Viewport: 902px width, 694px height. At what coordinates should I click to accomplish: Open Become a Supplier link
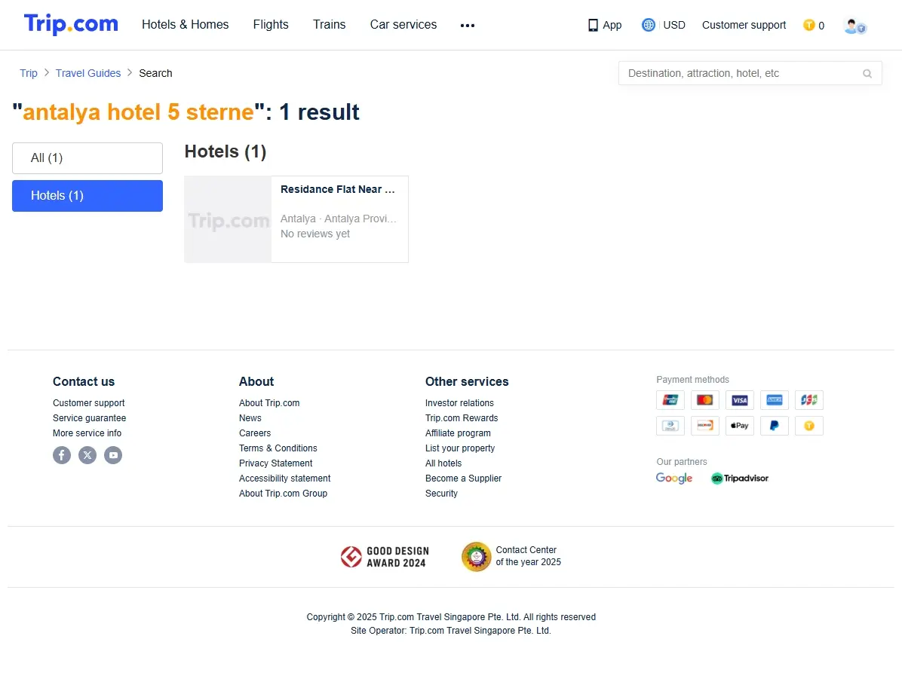463,478
